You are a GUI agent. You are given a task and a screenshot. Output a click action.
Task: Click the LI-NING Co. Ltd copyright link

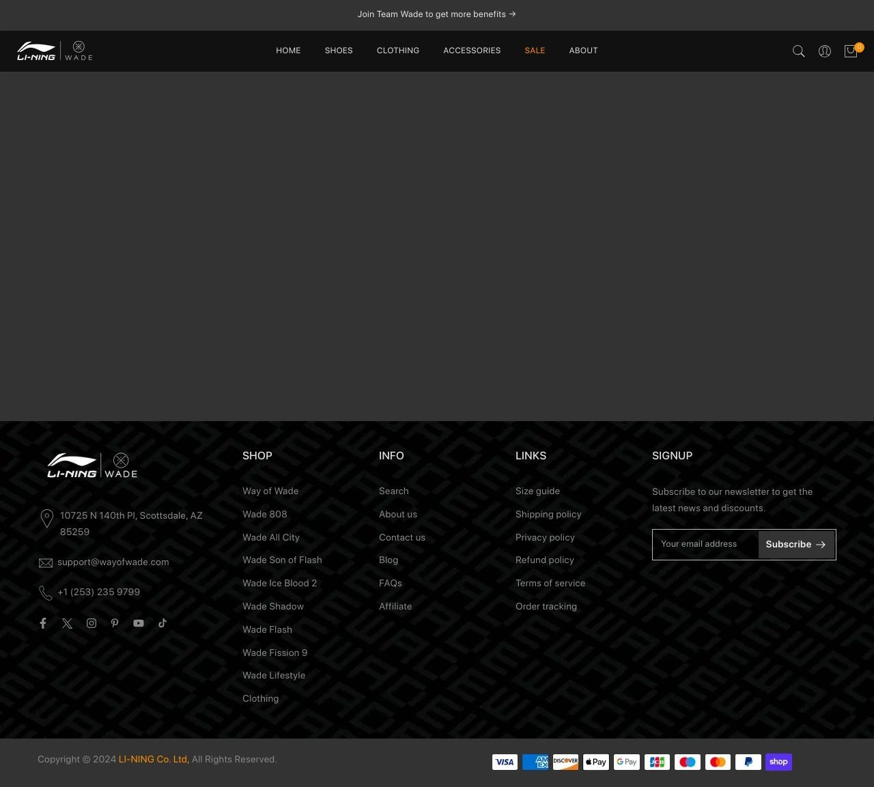point(154,760)
